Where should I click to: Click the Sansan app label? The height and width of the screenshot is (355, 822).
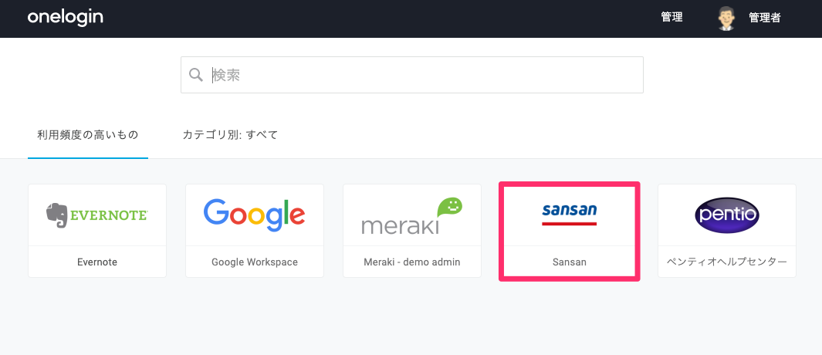[570, 262]
